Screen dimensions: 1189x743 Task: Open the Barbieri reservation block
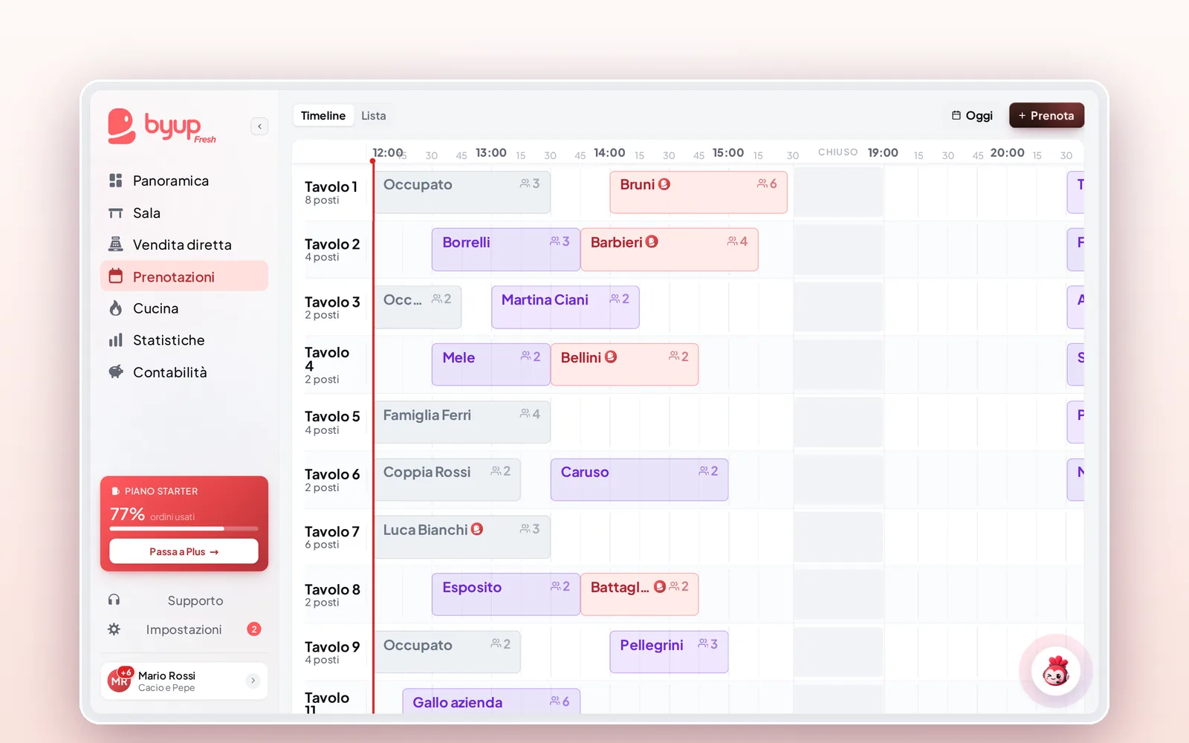tap(670, 250)
